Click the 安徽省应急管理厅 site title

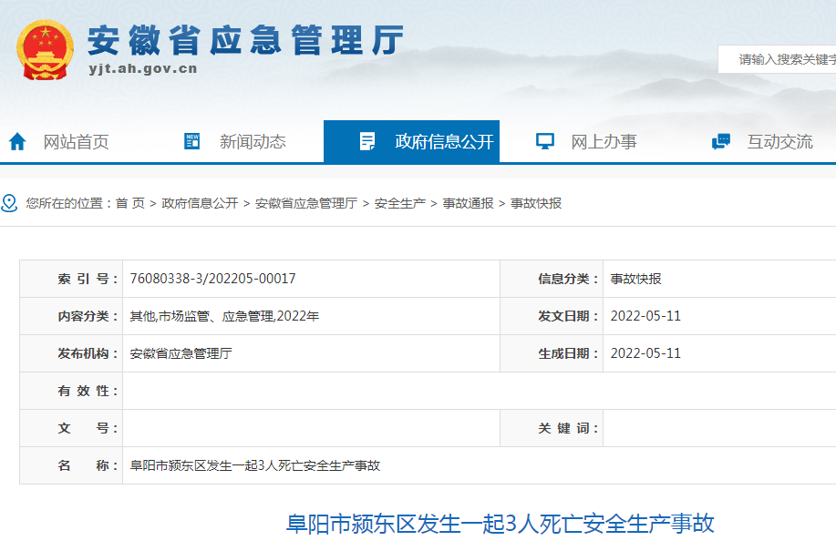(x=245, y=40)
